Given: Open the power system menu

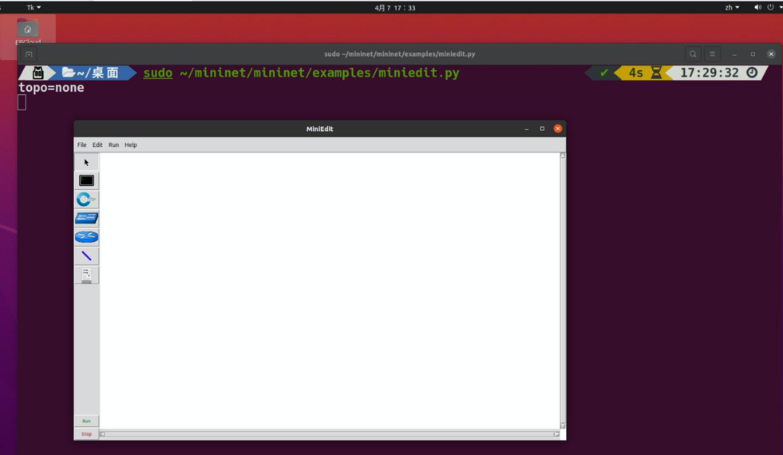Looking at the screenshot, I should click(772, 7).
